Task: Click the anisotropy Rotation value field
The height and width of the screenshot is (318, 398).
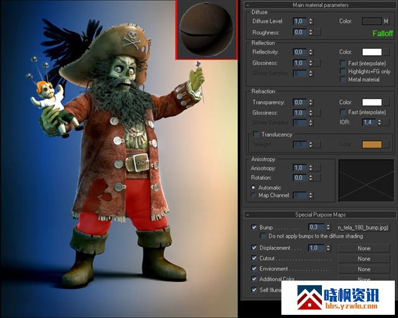Action: click(300, 177)
